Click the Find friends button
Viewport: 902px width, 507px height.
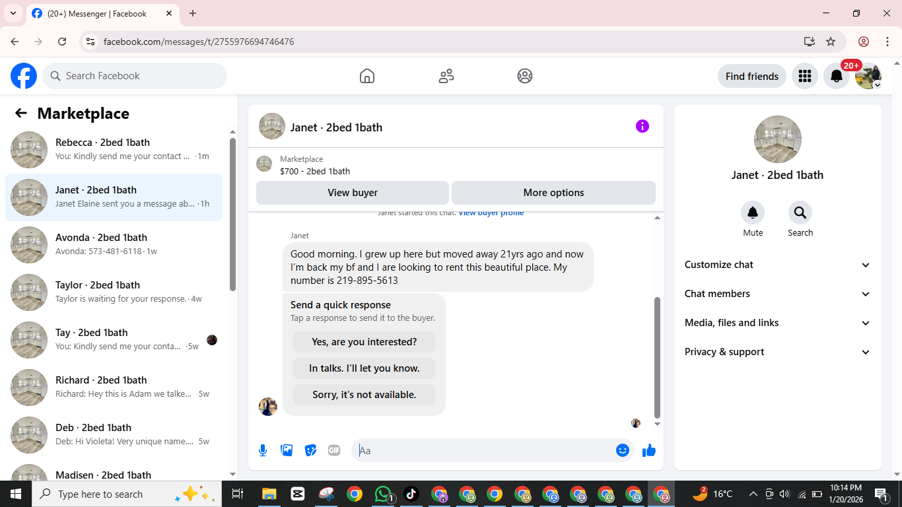pos(752,76)
